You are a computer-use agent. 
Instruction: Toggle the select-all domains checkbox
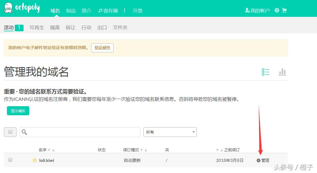[10, 132]
